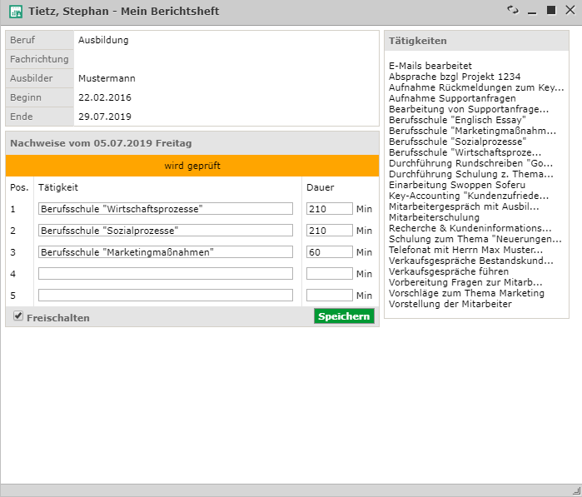
Task: Click activity field containing Berufsschule "Wirtschaftsprozesse"
Action: [166, 209]
